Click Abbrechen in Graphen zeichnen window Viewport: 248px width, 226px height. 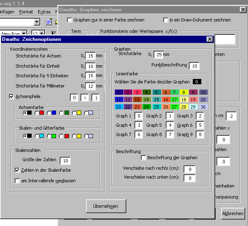click(233, 213)
